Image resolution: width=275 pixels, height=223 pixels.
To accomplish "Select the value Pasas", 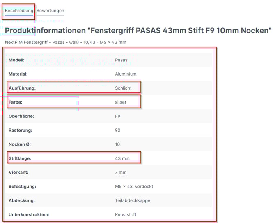I will click(x=121, y=60).
